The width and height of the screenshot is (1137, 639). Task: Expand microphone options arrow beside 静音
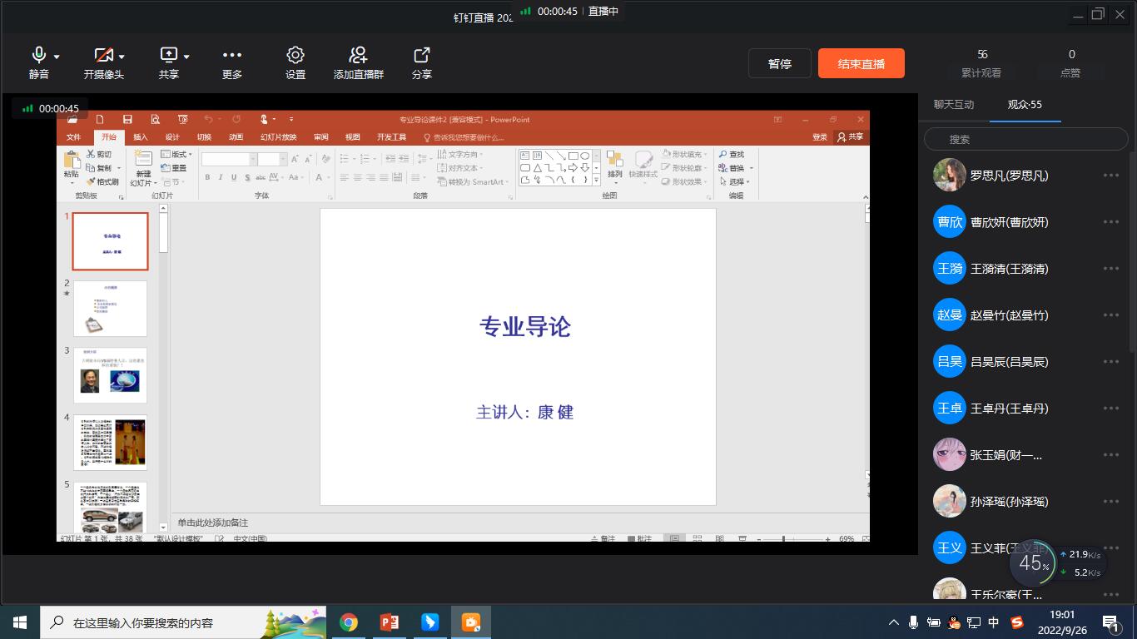(x=57, y=57)
